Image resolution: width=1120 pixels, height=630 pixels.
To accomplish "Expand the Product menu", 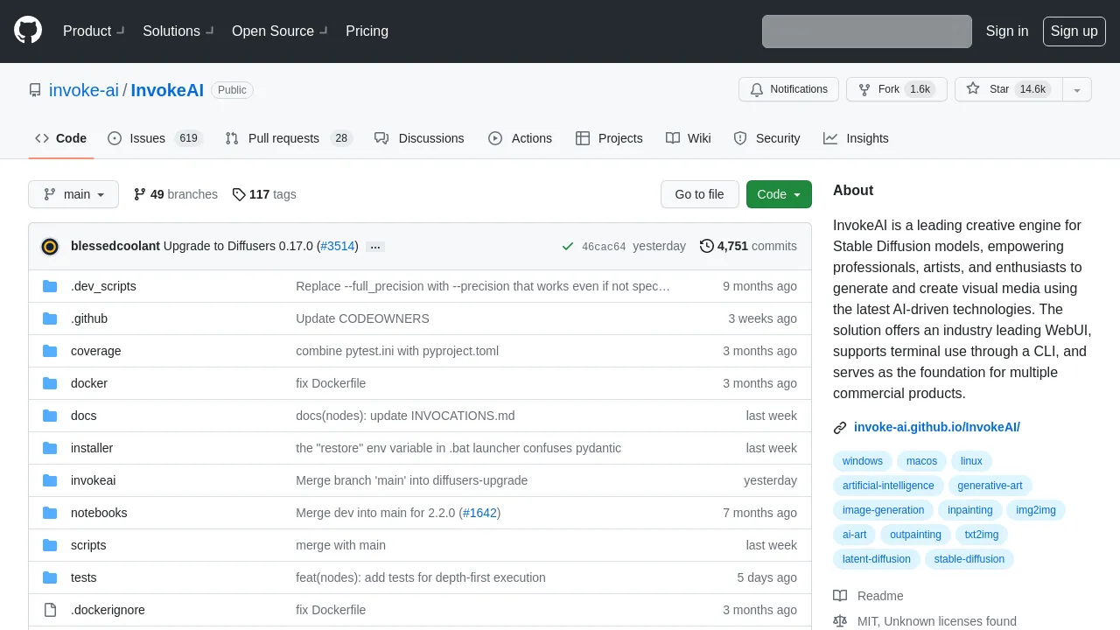I will pos(94,31).
